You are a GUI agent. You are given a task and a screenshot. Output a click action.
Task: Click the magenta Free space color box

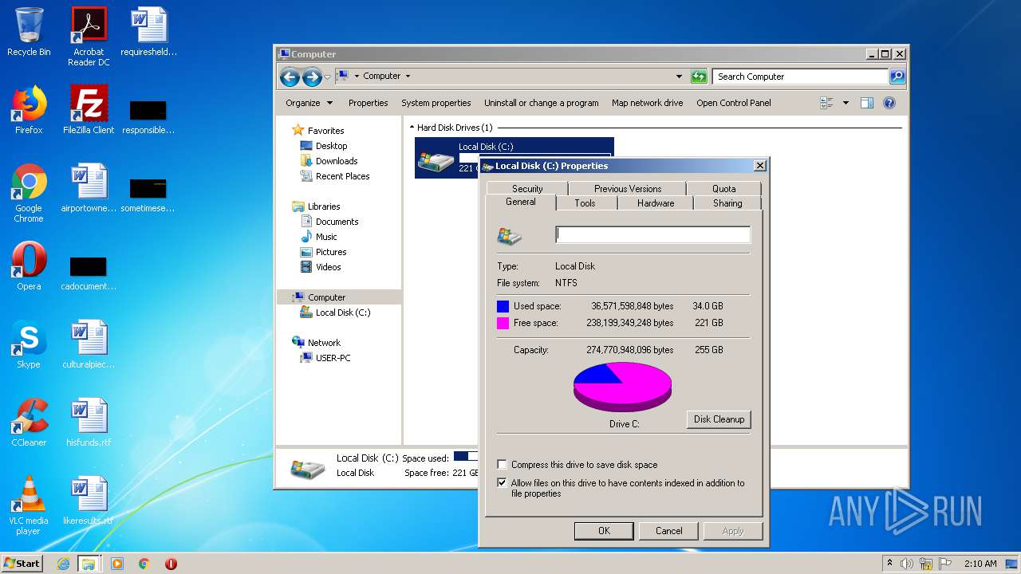pyautogui.click(x=503, y=323)
